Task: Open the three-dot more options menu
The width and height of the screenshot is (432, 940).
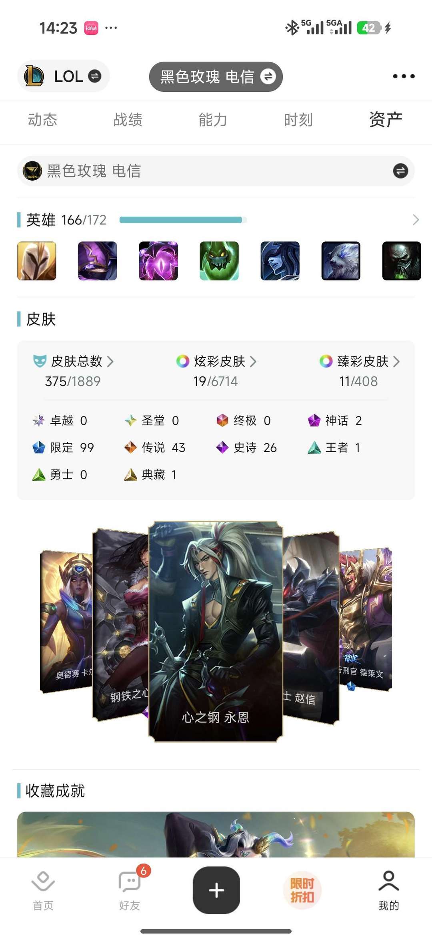Action: point(404,76)
